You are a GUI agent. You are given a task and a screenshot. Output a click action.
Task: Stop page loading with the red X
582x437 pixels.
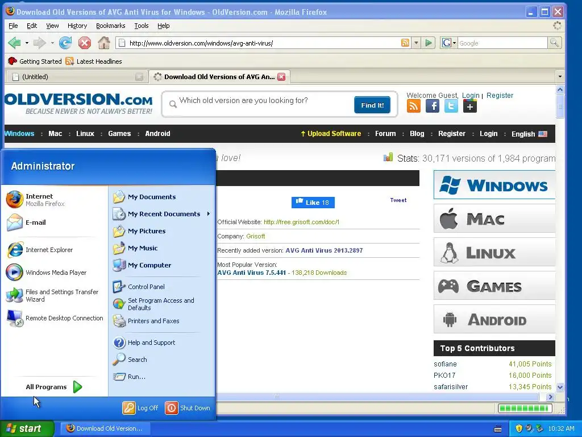[x=85, y=43]
